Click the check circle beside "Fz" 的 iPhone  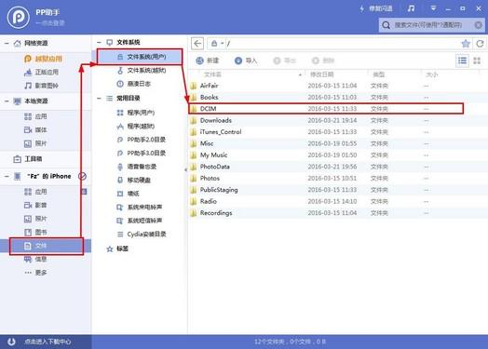82,177
